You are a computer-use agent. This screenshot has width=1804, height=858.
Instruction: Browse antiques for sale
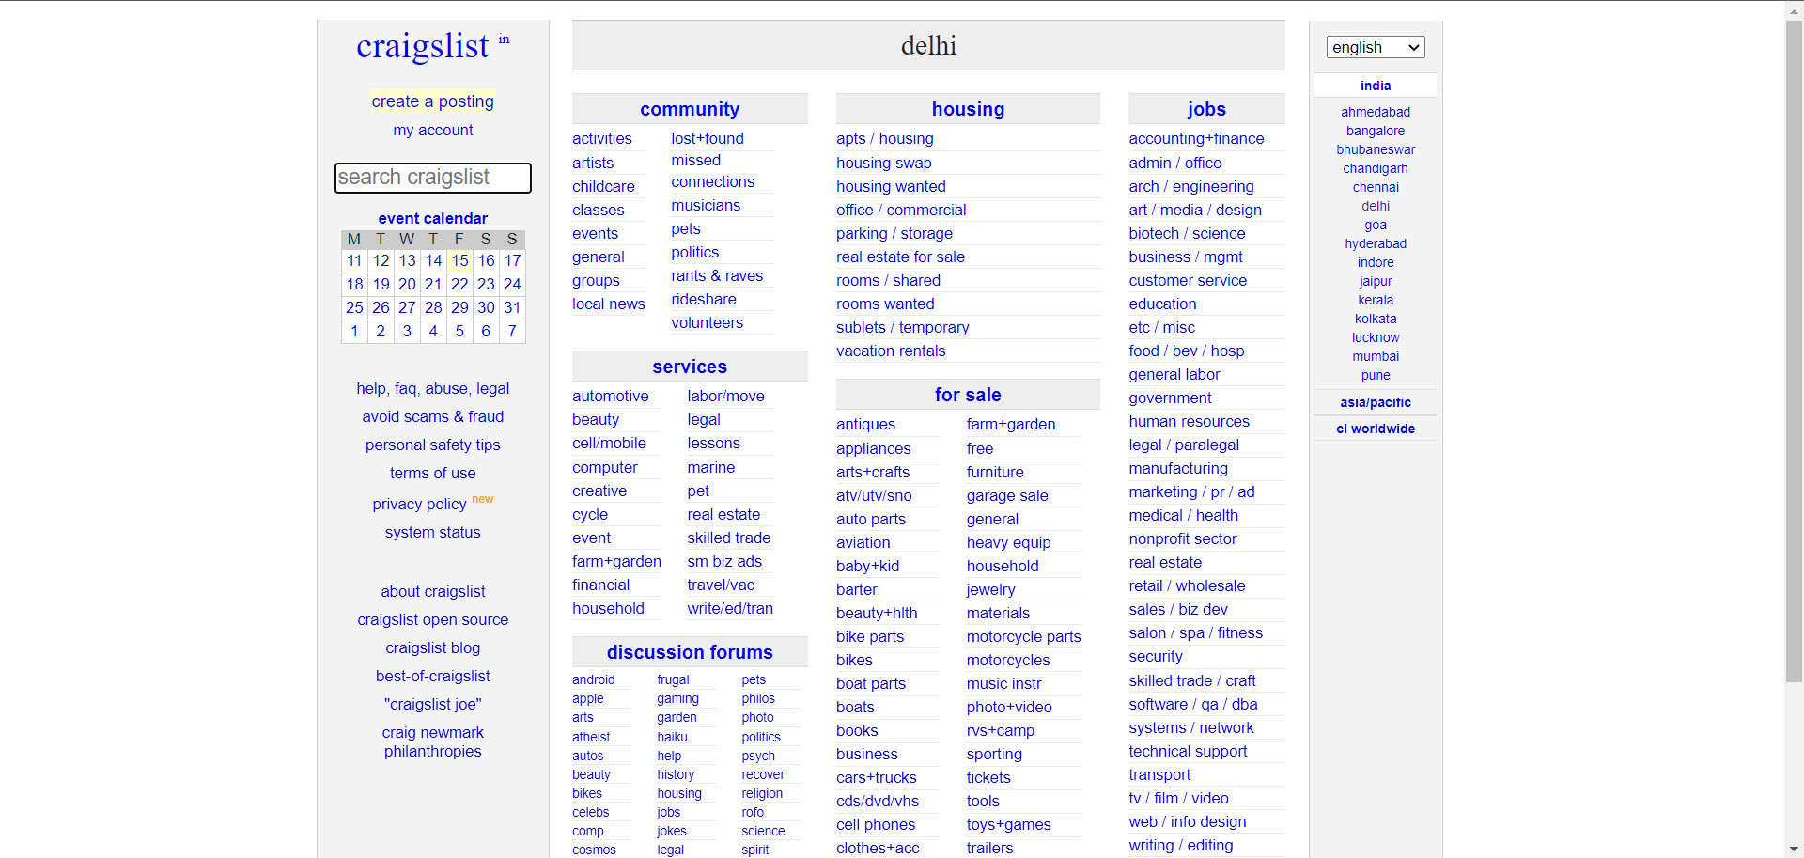865,424
